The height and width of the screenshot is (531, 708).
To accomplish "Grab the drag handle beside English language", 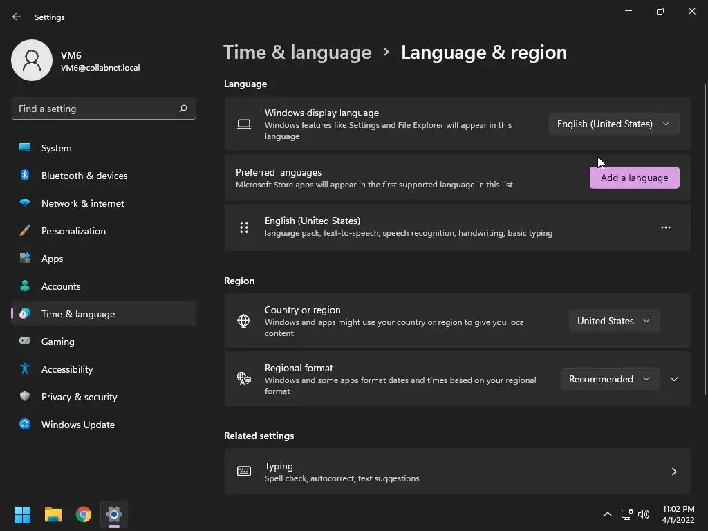I will pyautogui.click(x=244, y=227).
